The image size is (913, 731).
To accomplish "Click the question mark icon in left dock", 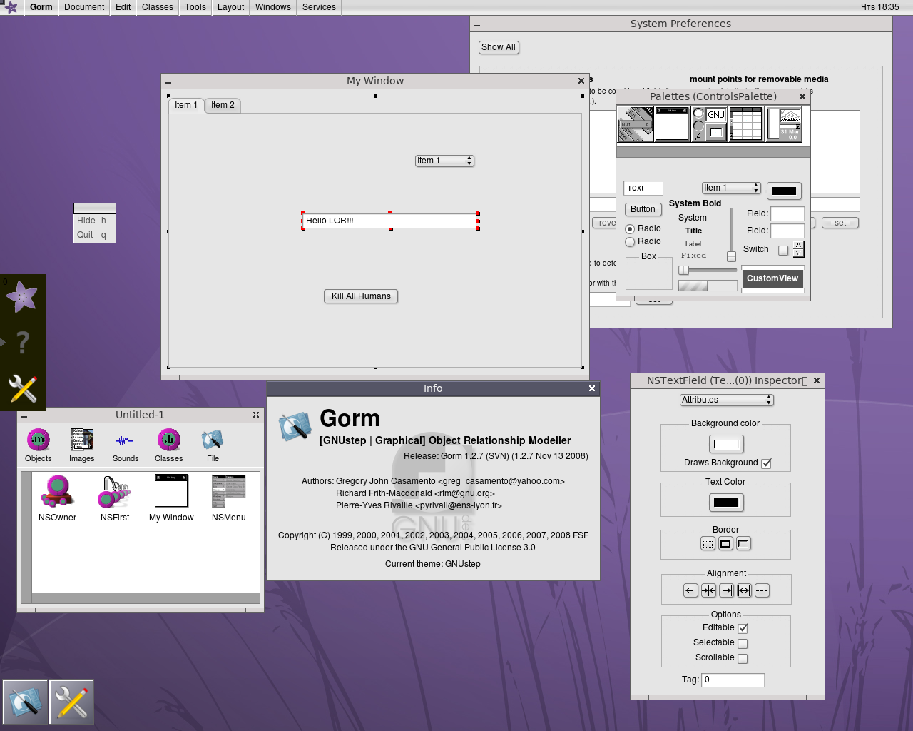I will [x=23, y=343].
